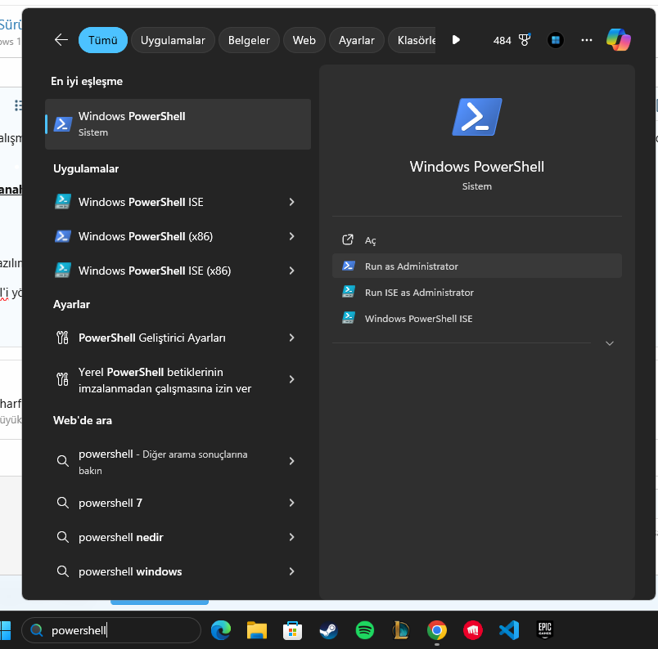Click the PowerShell ISE (x86) icon
This screenshot has width=658, height=649.
[x=63, y=271]
